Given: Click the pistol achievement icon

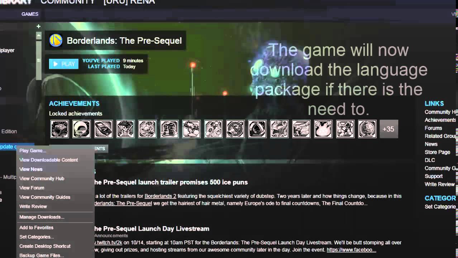Looking at the screenshot, I should (301, 129).
